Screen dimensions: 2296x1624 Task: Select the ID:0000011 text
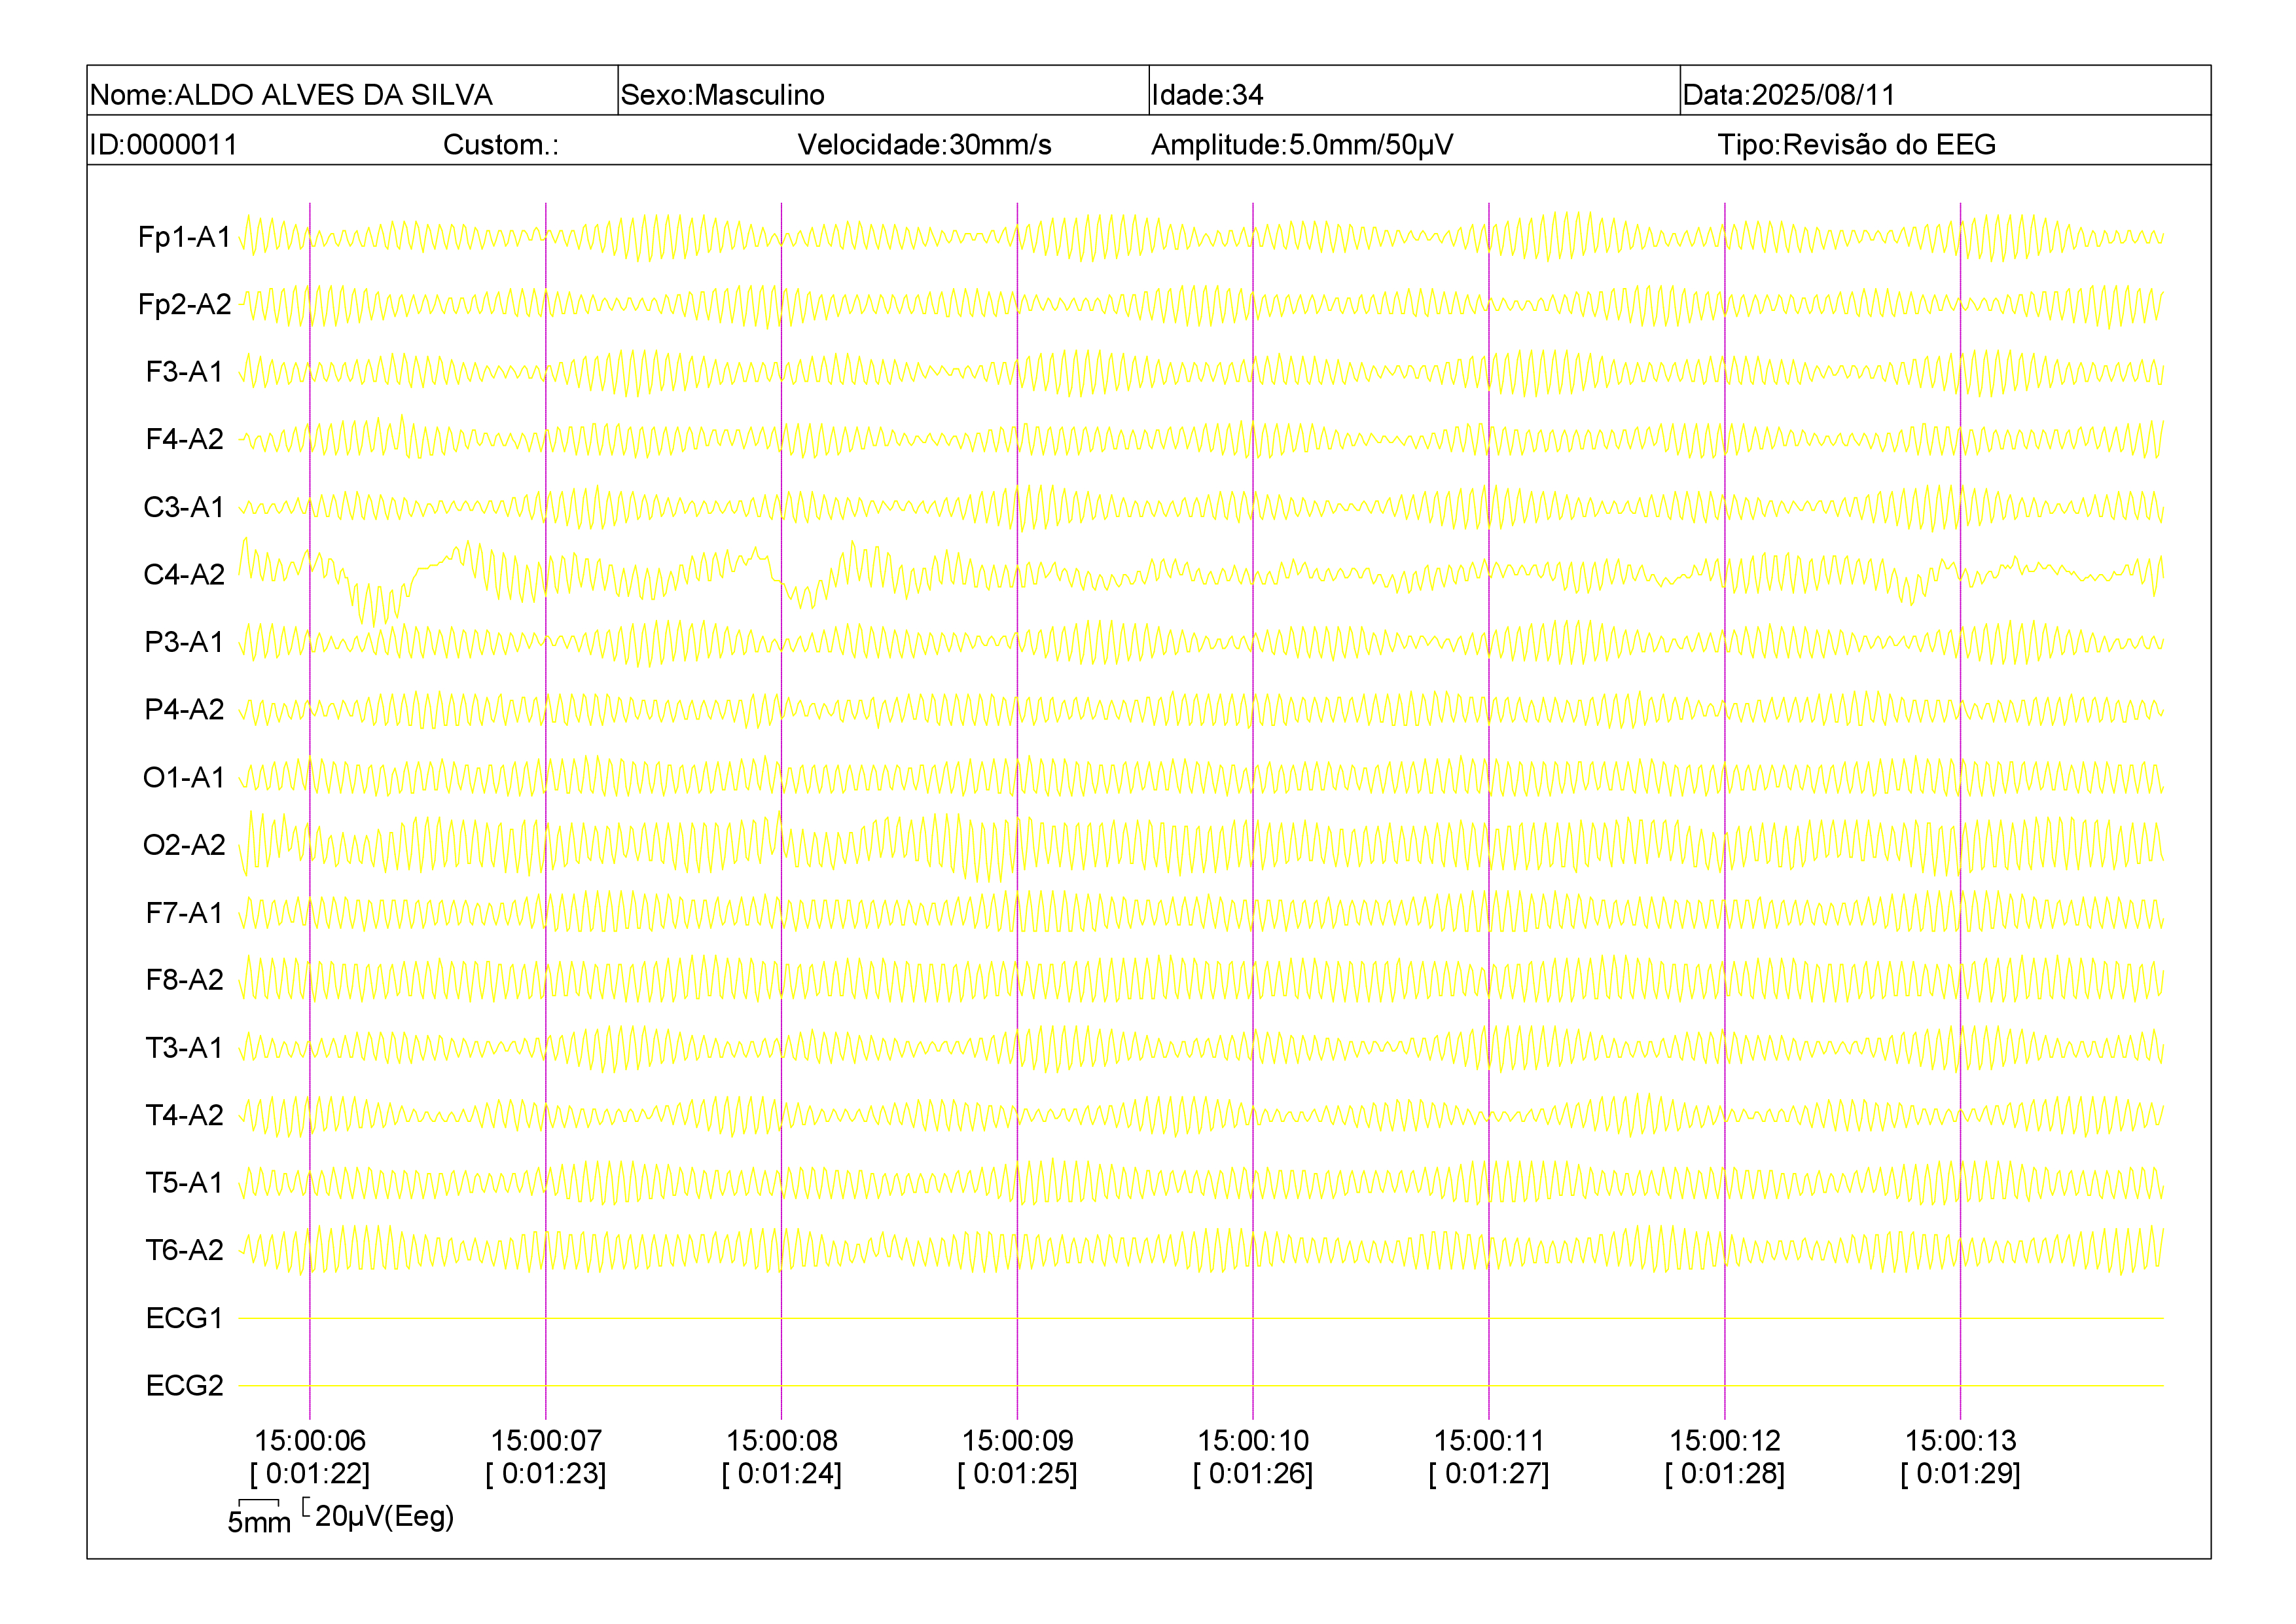163,145
